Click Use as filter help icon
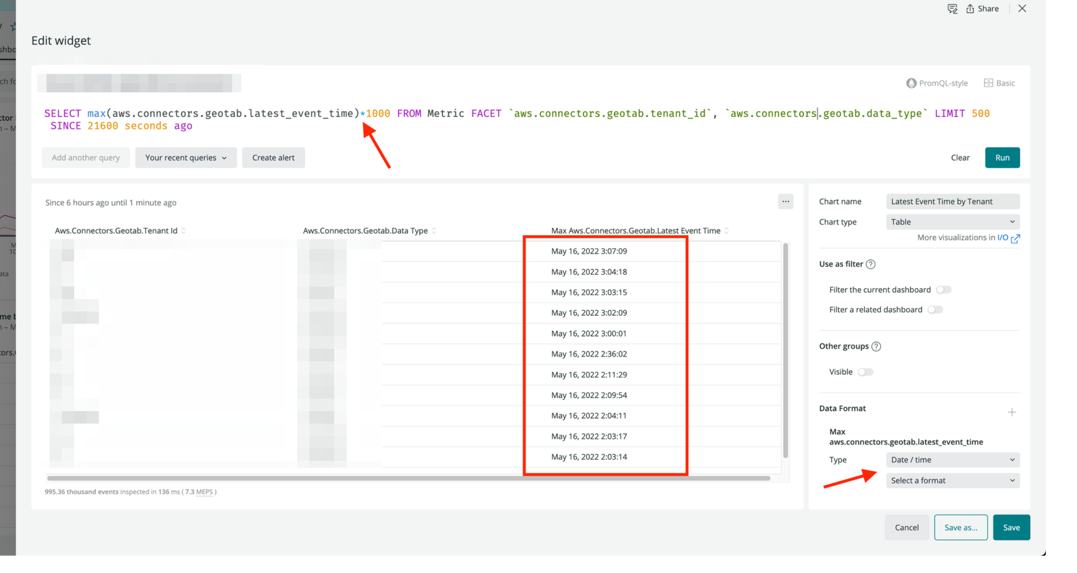 tap(870, 264)
